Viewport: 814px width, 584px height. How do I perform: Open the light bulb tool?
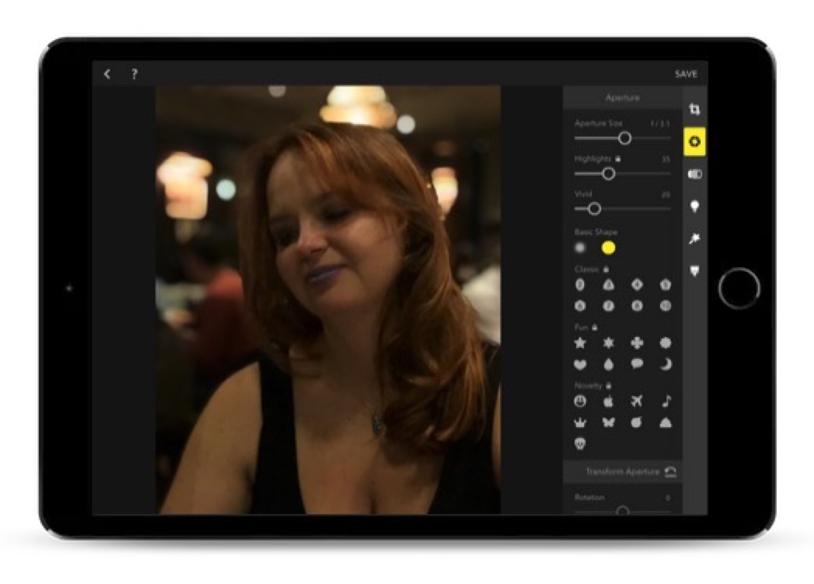click(695, 207)
